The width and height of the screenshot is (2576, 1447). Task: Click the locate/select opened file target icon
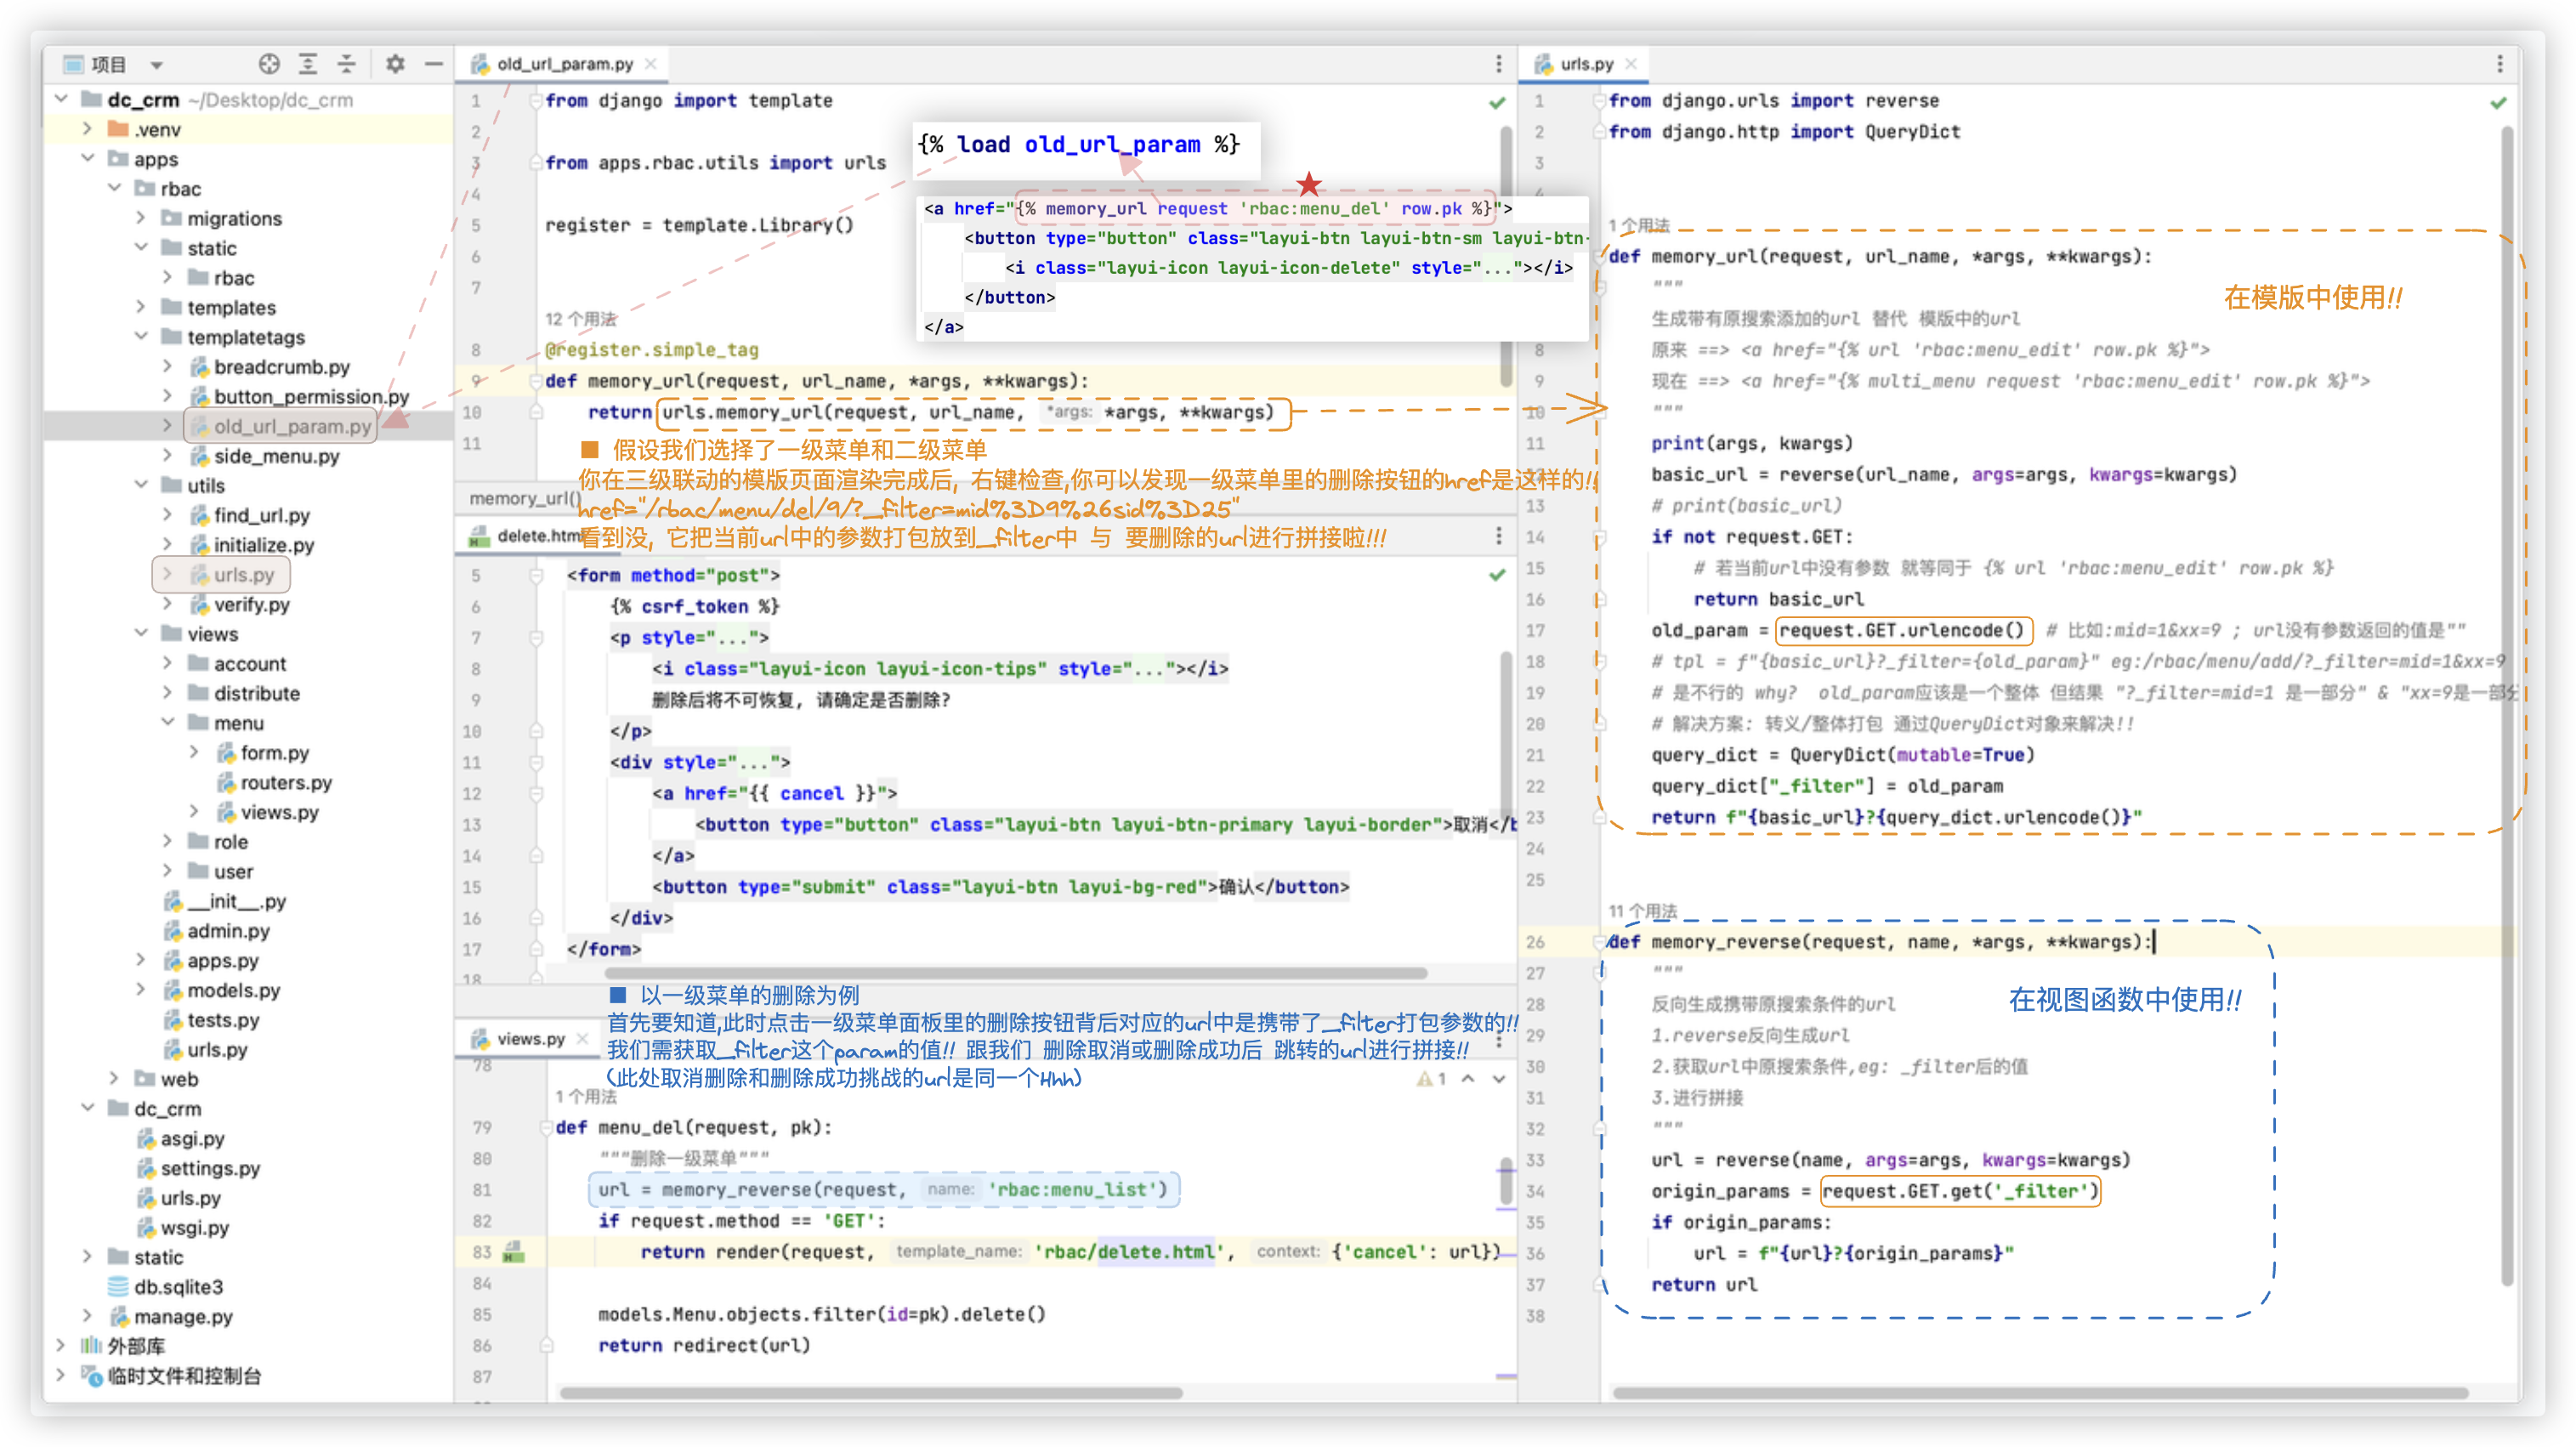269,64
